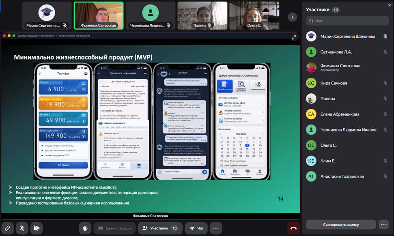Show next participant thumbnails with arrow
Viewport: 394px width, 236px height.
292,17
